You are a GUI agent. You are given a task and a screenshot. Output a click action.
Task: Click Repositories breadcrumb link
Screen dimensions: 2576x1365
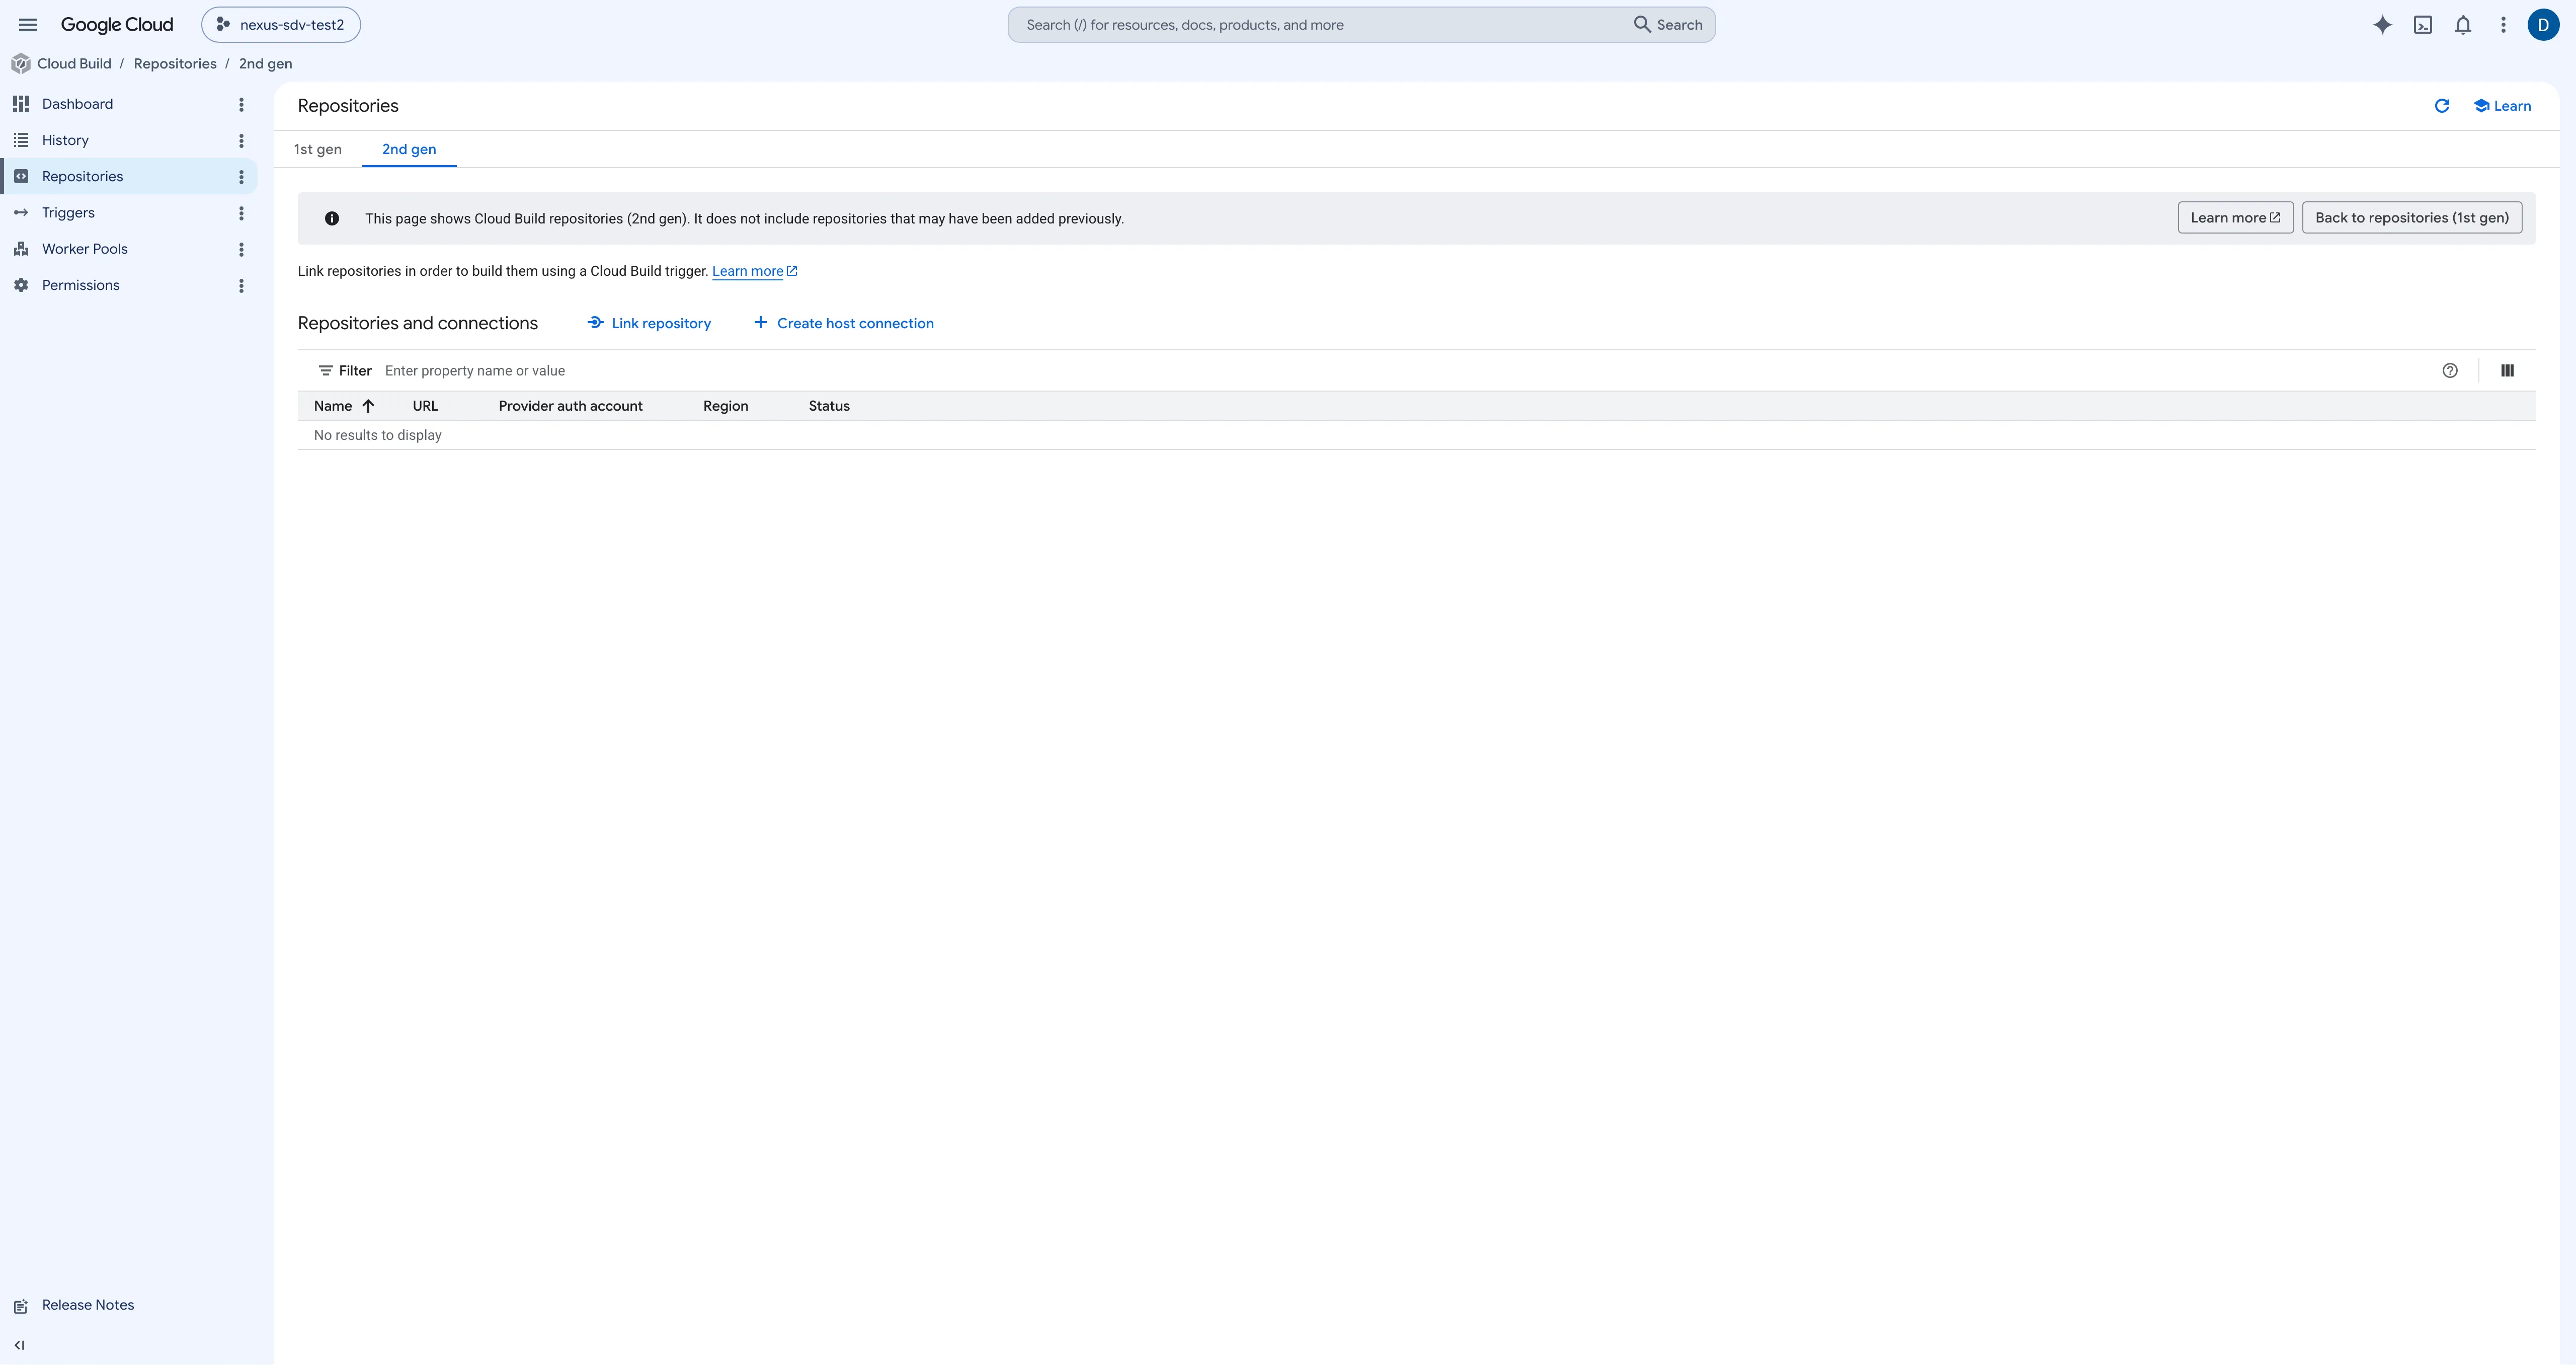click(x=175, y=64)
